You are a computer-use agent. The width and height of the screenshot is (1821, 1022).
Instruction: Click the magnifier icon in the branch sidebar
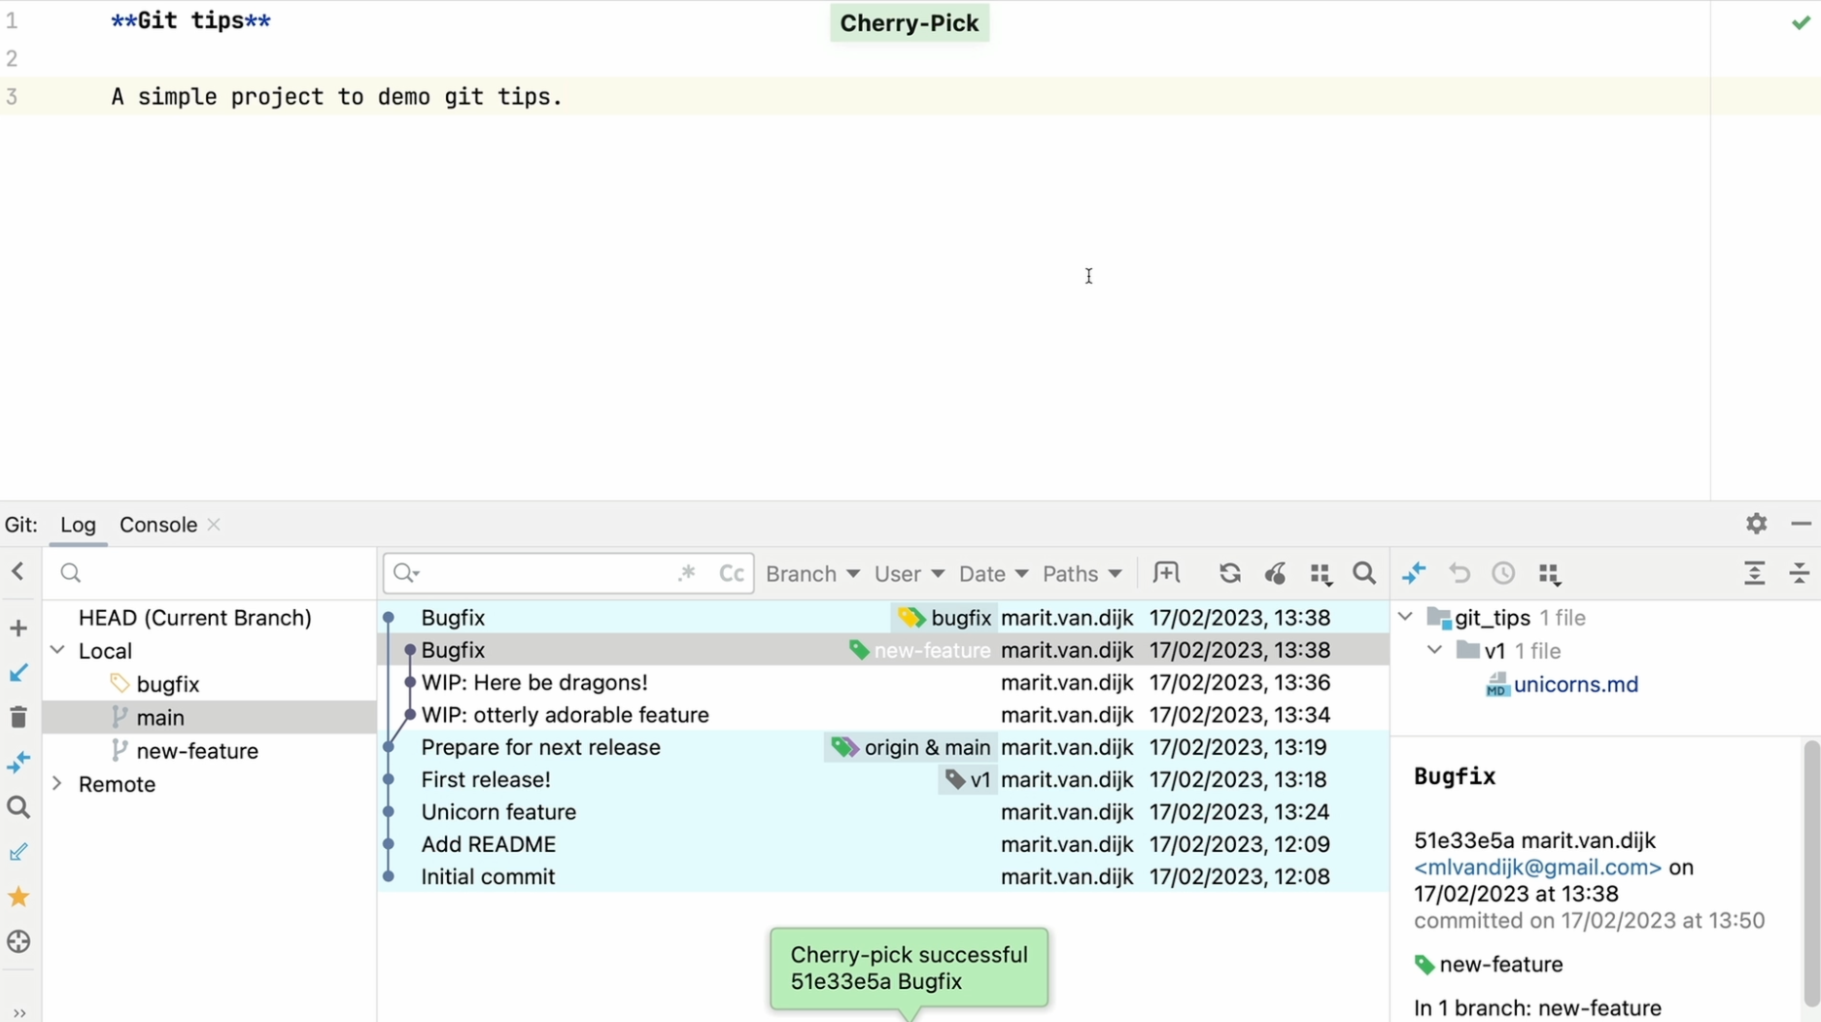tap(17, 806)
